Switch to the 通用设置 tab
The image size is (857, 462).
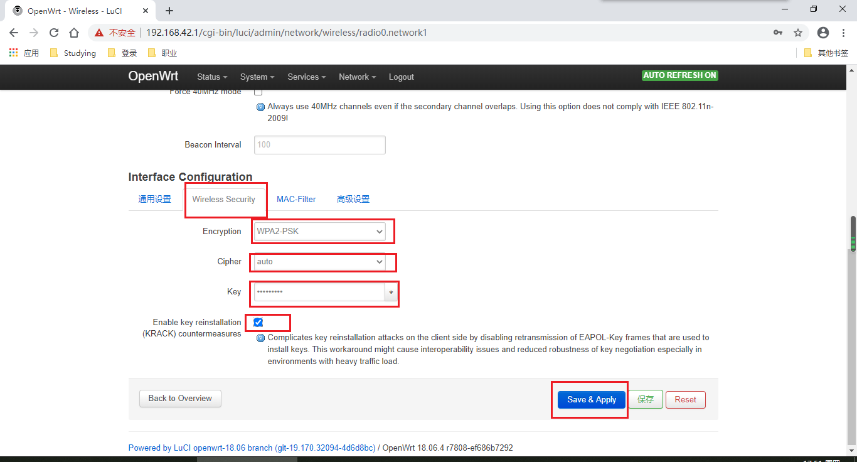154,199
